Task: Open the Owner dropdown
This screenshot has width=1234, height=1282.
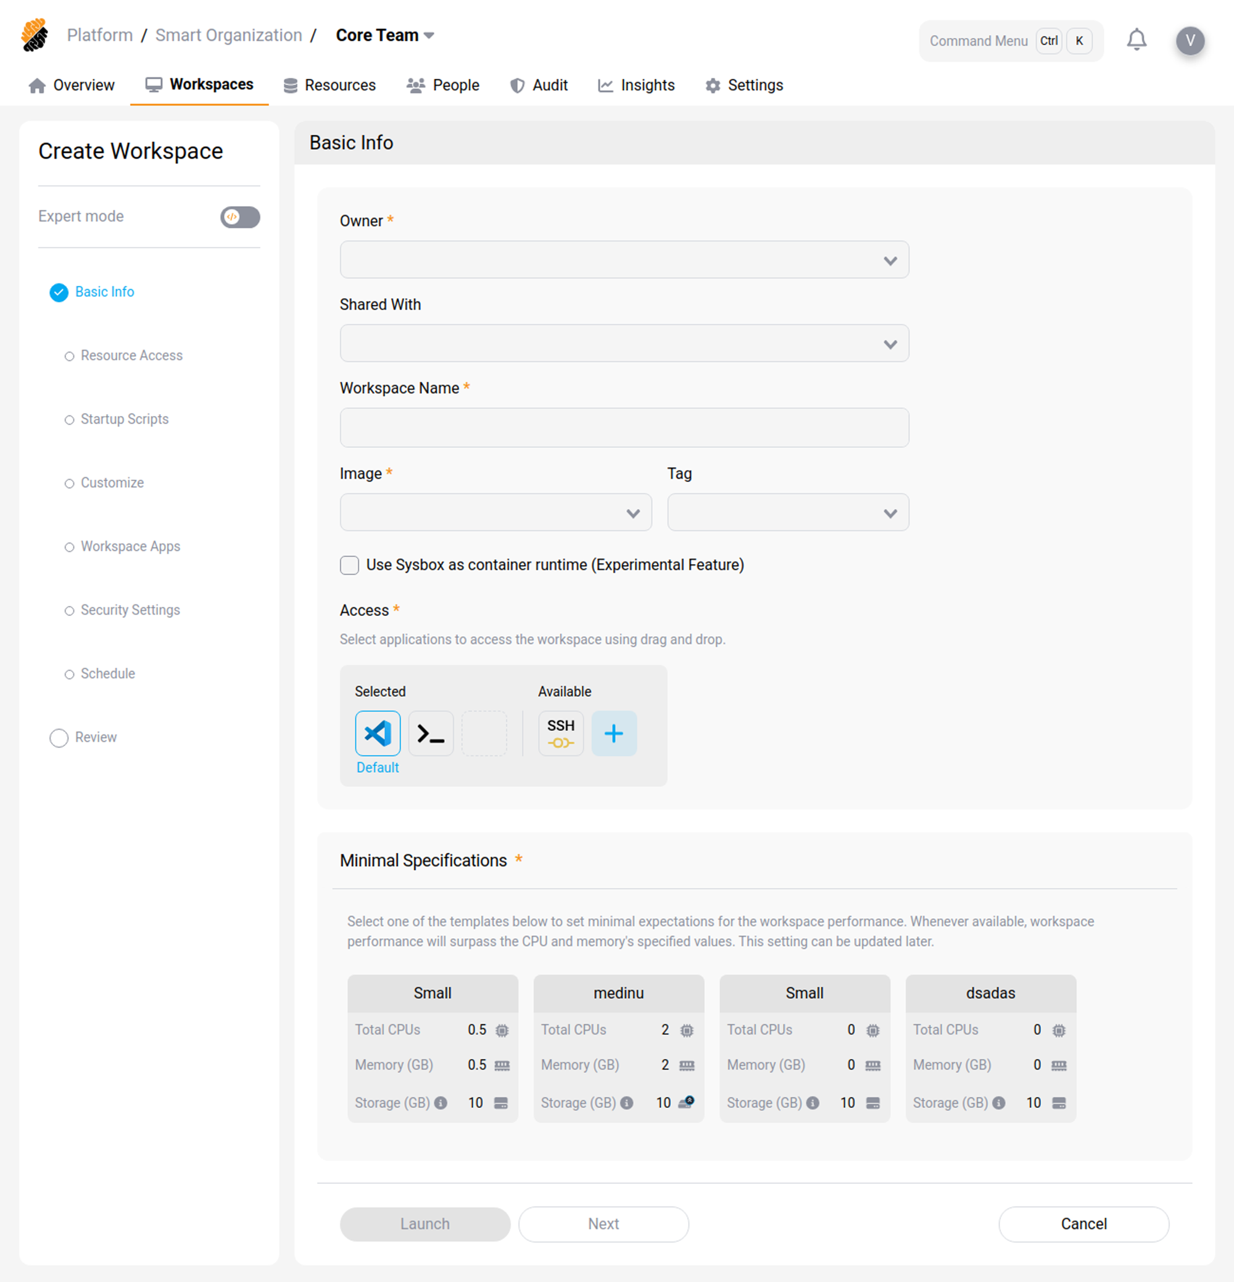Action: 624,260
